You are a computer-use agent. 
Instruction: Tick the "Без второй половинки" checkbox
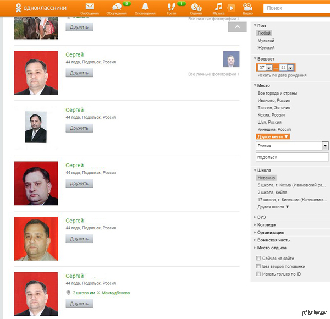point(259,266)
